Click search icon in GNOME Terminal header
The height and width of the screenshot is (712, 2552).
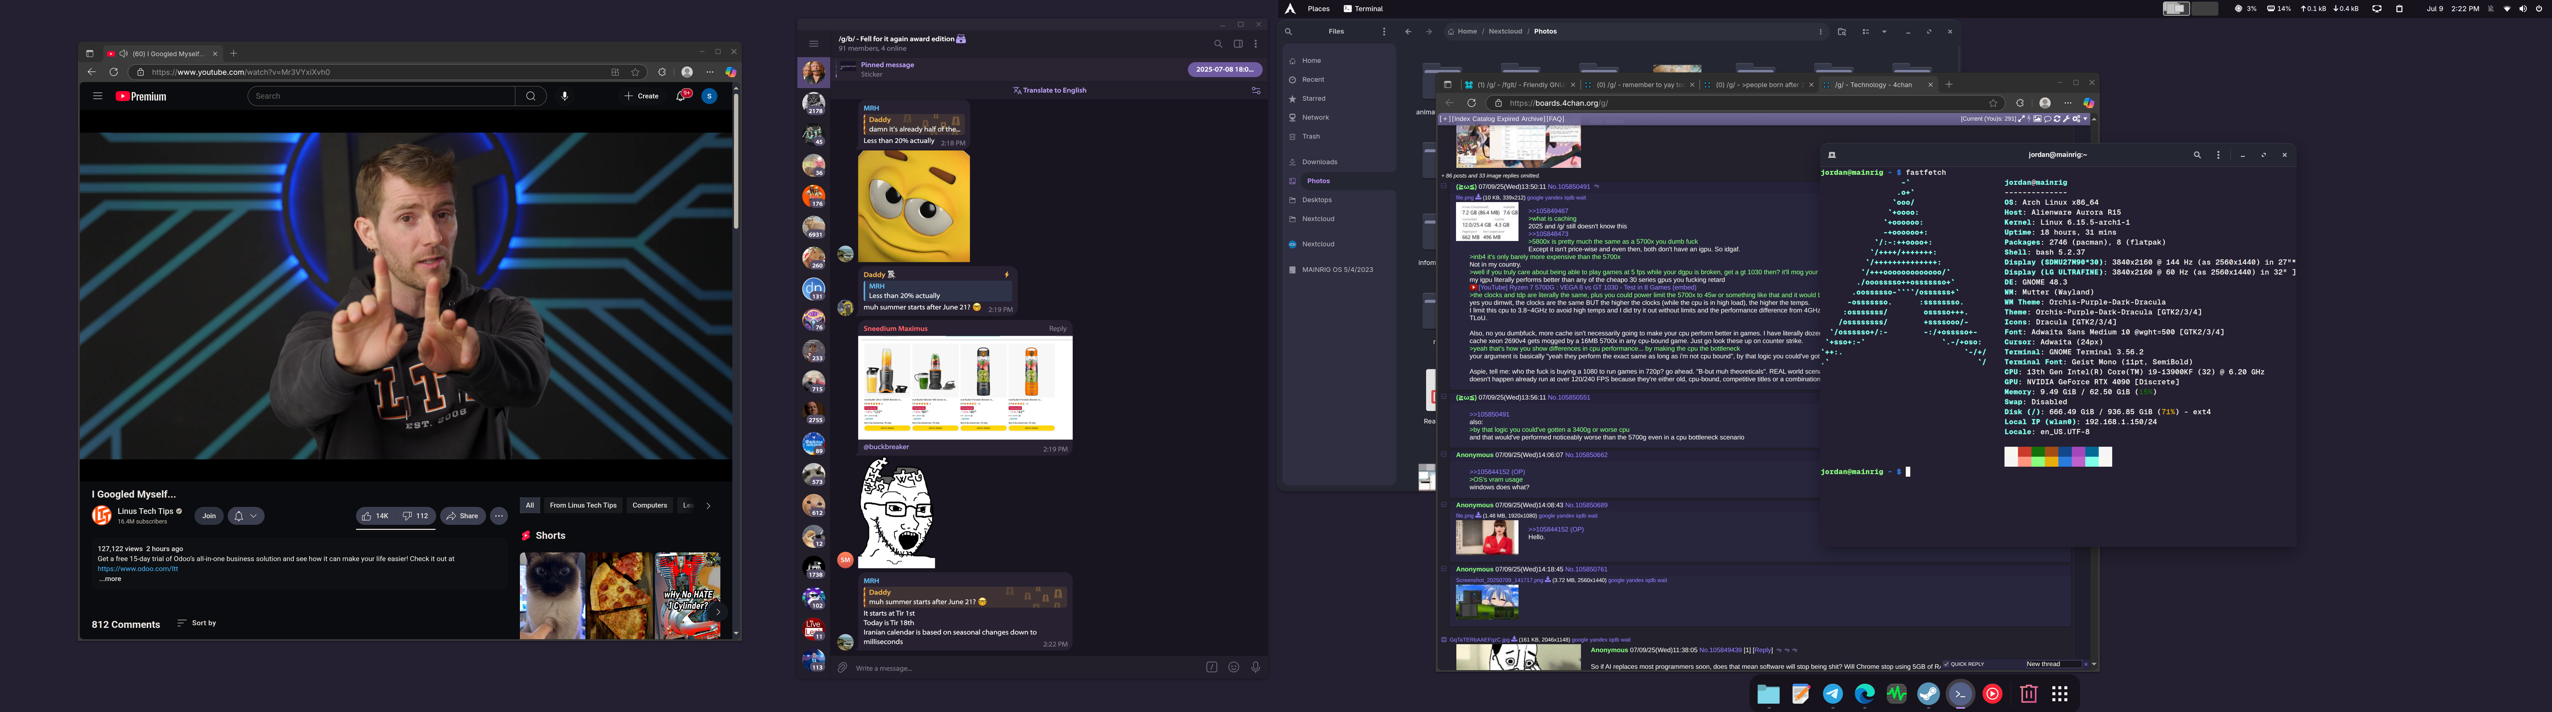tap(2197, 155)
